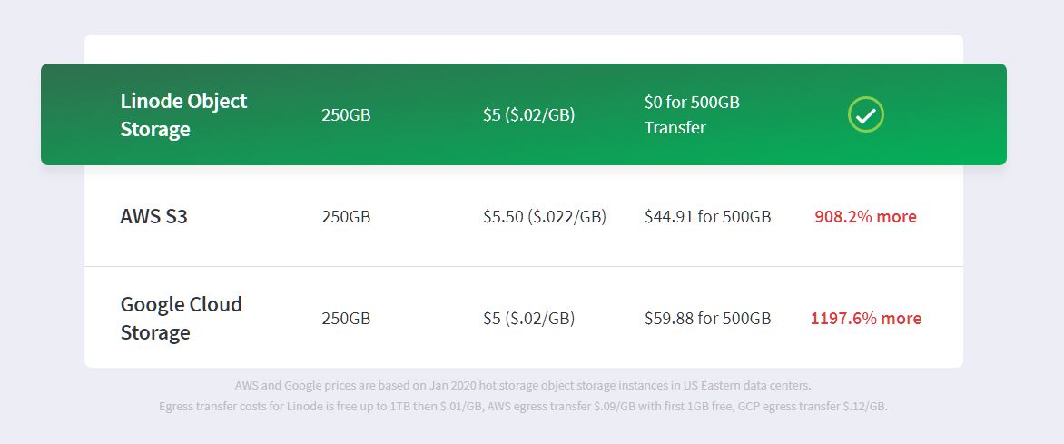
Task: Click 250GB in Google Cloud row
Action: [346, 318]
